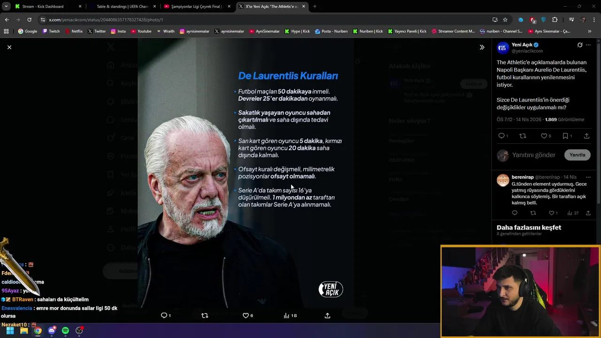Open the Extensions puzzle icon
The width and height of the screenshot is (601, 338).
pyautogui.click(x=555, y=20)
